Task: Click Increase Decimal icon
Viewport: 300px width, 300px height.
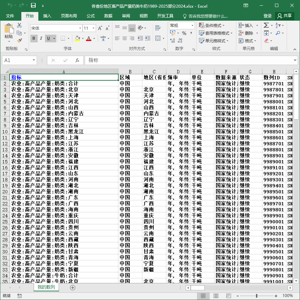Action: point(172,41)
